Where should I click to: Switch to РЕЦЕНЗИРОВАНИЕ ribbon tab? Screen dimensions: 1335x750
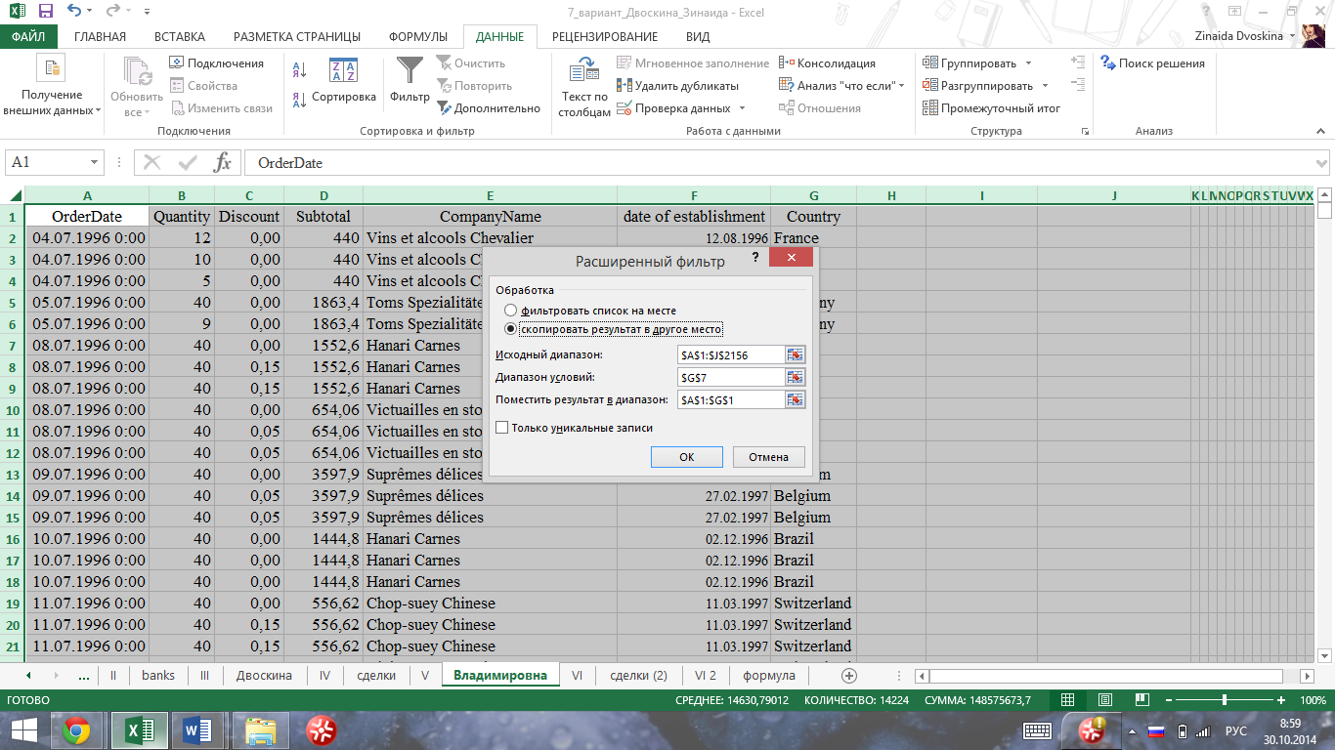pyautogui.click(x=605, y=37)
